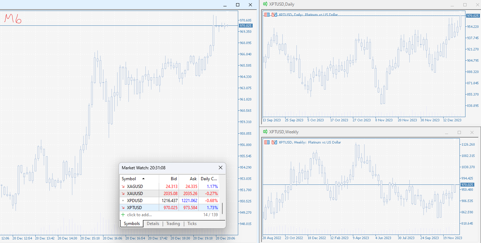
Task: Close the Market Watch panel
Action: click(221, 168)
